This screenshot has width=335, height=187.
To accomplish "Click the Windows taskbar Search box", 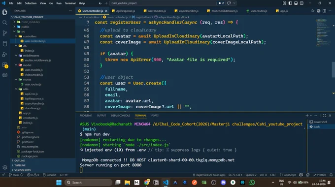I will (89, 183).
